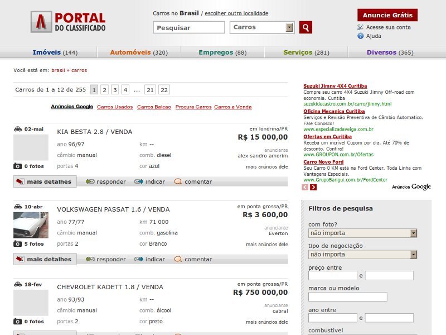The width and height of the screenshot is (446, 335).
Task: Click the comentar speech bubble icon in Passat listing
Action: [178, 259]
